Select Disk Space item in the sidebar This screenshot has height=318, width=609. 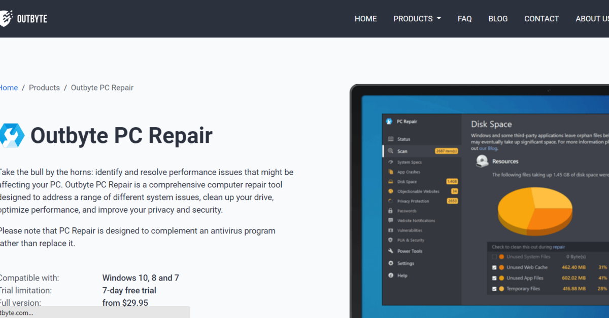[x=407, y=181]
